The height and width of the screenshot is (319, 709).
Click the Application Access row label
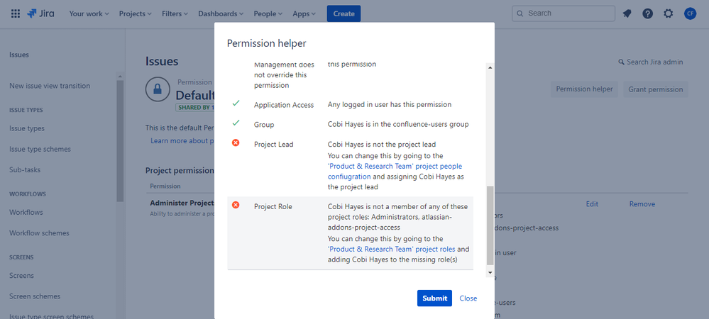(284, 105)
